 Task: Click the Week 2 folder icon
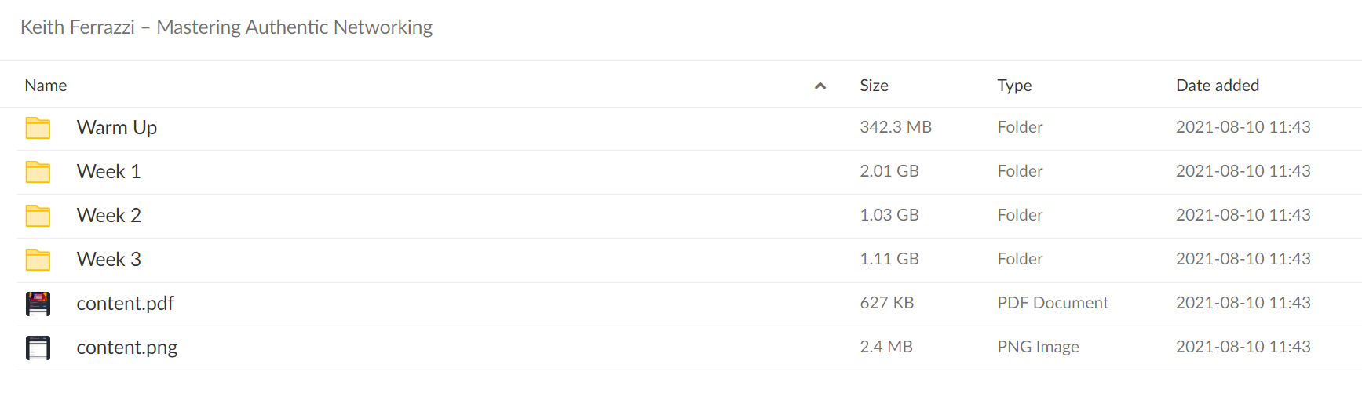click(38, 216)
